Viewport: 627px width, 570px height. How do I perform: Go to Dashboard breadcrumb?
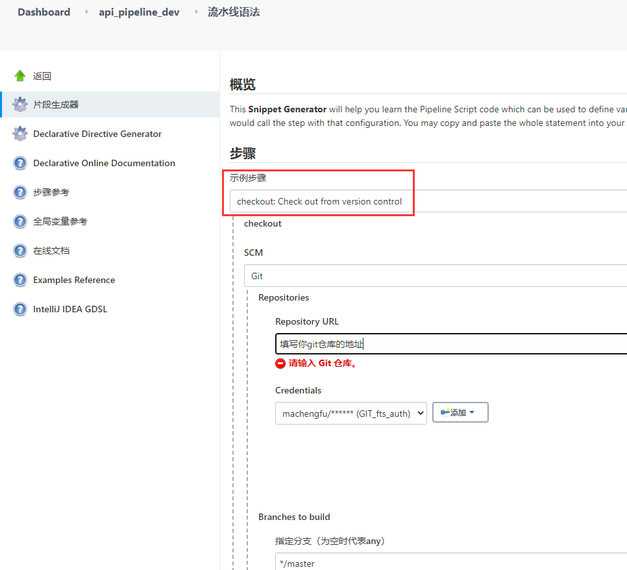click(x=44, y=12)
